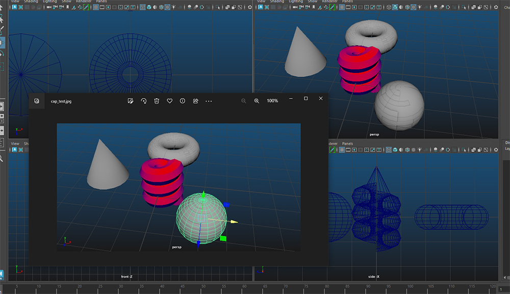Delete the photo with trash icon
This screenshot has height=294, width=510.
[x=157, y=101]
